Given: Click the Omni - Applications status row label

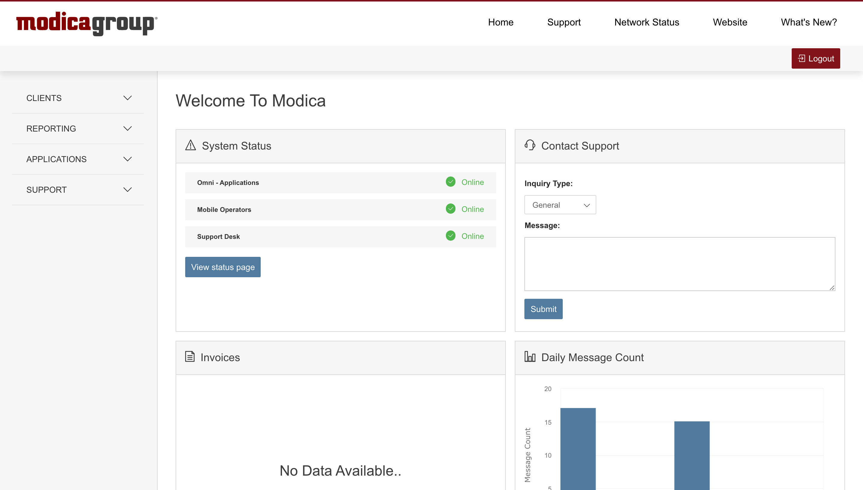Looking at the screenshot, I should click(x=228, y=183).
